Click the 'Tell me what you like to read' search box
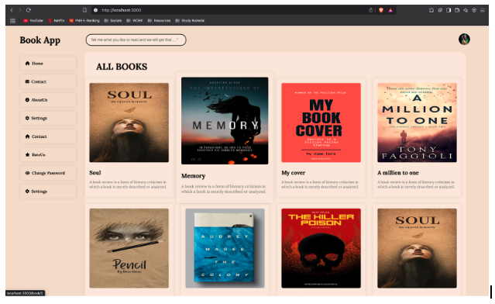This screenshot has width=495, height=304. point(136,40)
